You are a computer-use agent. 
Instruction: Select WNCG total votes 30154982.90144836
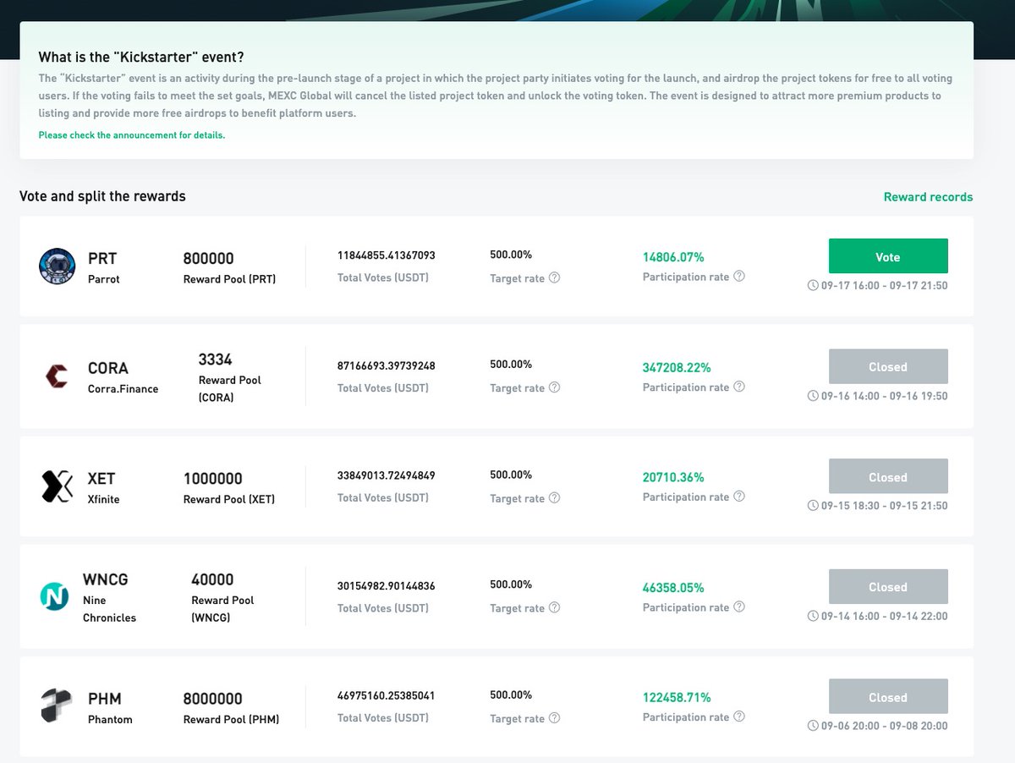coord(387,585)
